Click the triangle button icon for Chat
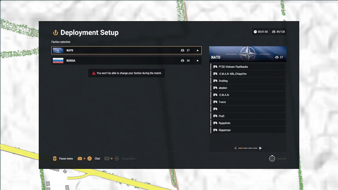 click(x=90, y=159)
